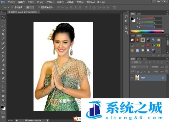Change the screen mode icon
This screenshot has width=169, height=122.
pyautogui.click(x=3, y=117)
